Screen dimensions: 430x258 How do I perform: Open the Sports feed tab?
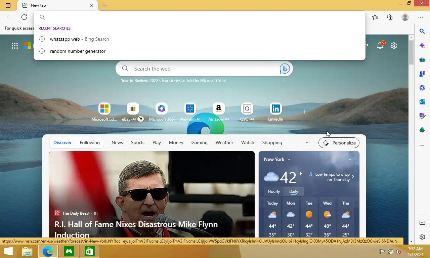tap(137, 142)
